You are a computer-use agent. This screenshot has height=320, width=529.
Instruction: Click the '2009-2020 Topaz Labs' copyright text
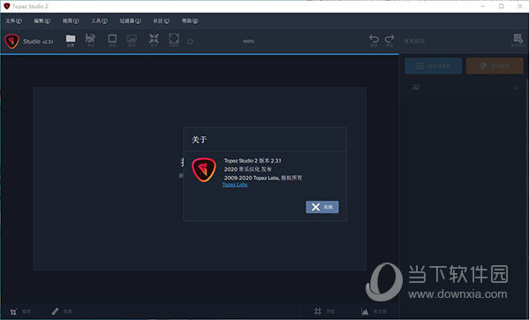pos(263,178)
